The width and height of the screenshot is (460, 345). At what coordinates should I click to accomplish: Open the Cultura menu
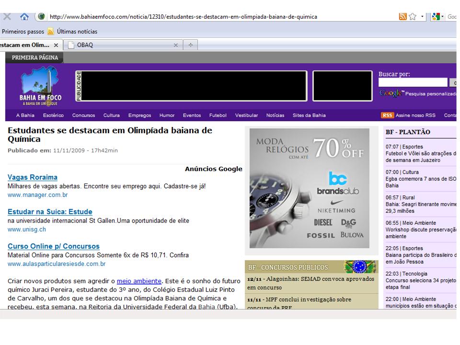112,115
